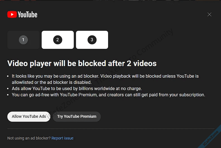Click the bullet about using an ad blocker
The image size is (221, 148).
[x=105, y=79]
